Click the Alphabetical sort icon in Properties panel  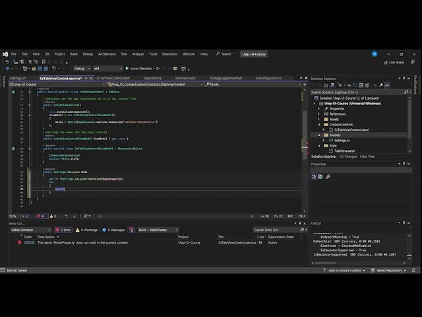320,176
